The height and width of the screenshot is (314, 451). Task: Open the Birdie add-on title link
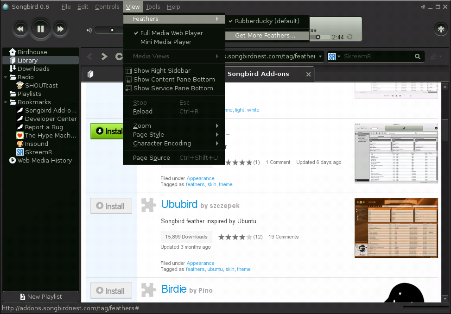[174, 289]
